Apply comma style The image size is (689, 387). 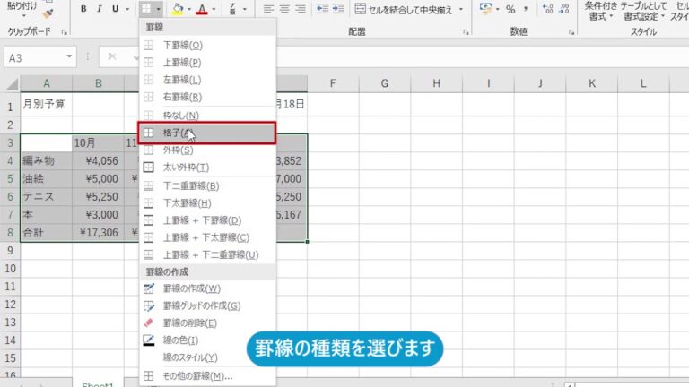point(526,9)
